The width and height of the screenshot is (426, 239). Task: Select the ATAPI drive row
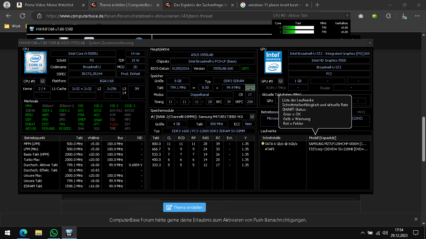tap(315, 149)
